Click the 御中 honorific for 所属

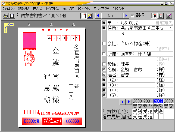coord(163,59)
